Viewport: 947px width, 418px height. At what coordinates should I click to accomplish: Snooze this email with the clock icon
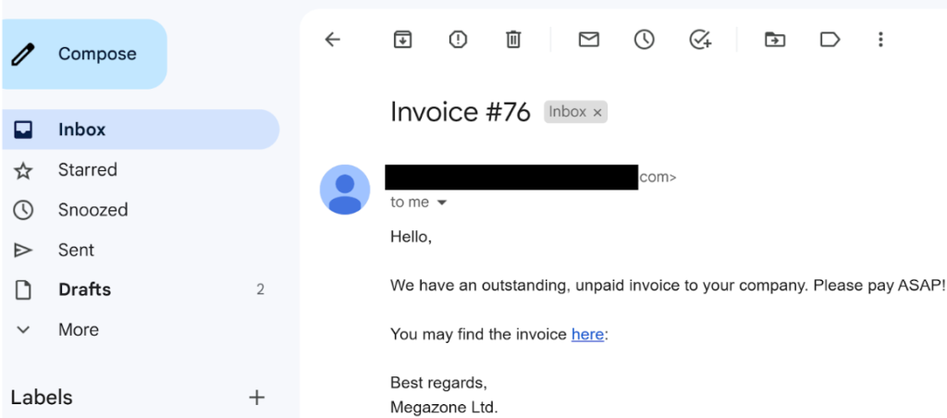[644, 40]
